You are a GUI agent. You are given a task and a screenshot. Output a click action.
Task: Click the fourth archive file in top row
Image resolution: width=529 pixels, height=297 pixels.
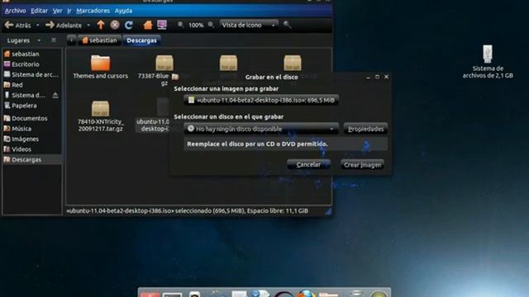(x=293, y=63)
